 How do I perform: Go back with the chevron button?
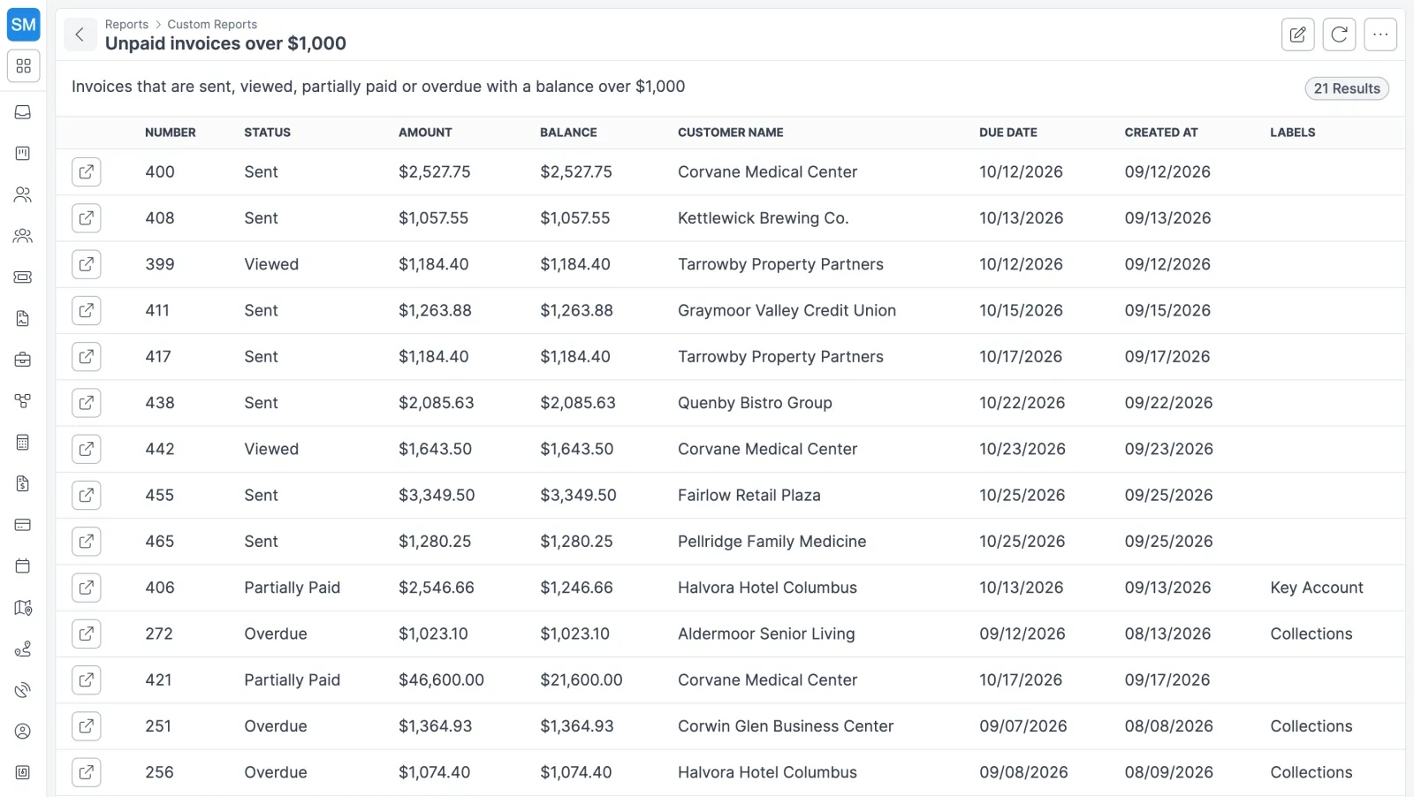pyautogui.click(x=80, y=34)
